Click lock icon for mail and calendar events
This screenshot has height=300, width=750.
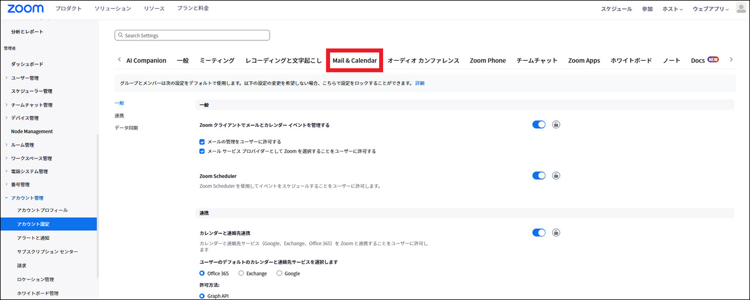pos(556,125)
